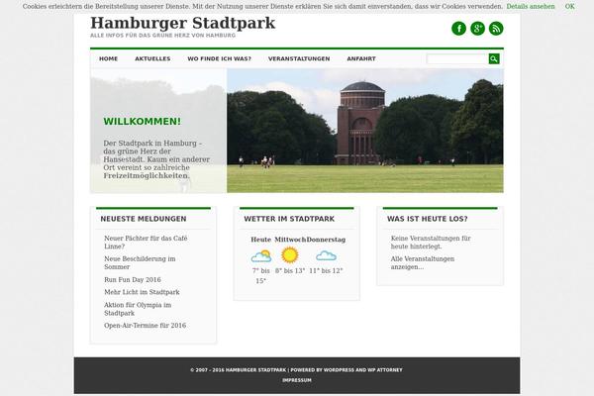Screen dimensions: 594x396
Task: Click the green search magnifier button
Action: coord(494,58)
